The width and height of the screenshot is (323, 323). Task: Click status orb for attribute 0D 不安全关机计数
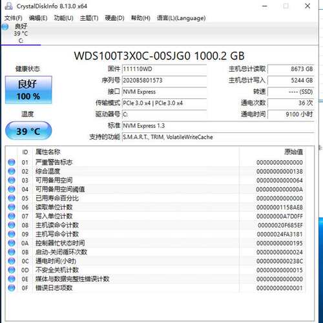click(12, 270)
